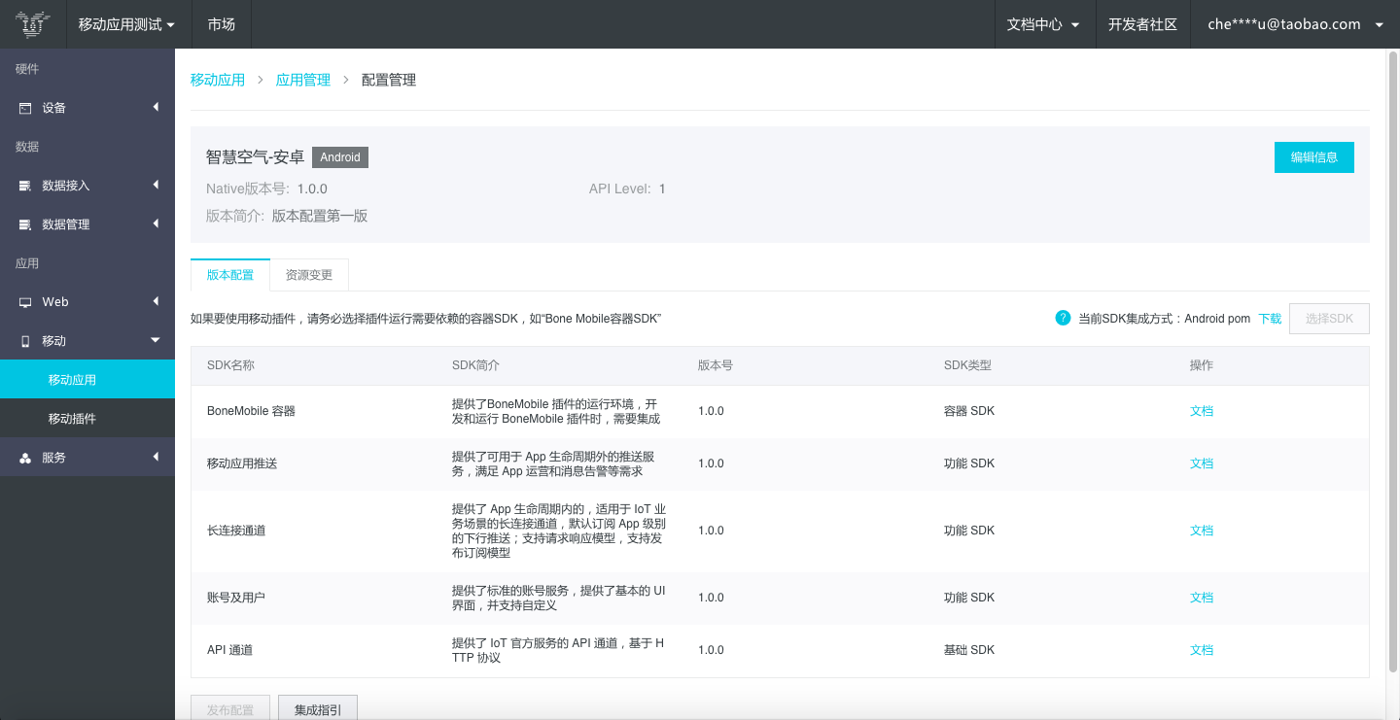Open 开发者社区 in top navigation
The width and height of the screenshot is (1400, 720).
pos(1142,24)
